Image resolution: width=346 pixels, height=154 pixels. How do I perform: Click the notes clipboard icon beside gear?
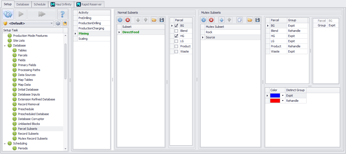[65, 23]
